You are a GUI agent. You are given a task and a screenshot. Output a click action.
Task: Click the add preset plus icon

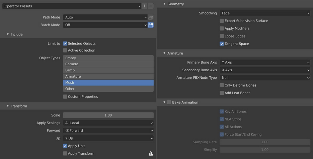click(145, 6)
